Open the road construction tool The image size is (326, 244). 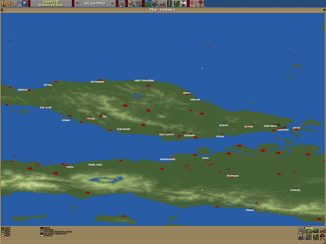169,3
